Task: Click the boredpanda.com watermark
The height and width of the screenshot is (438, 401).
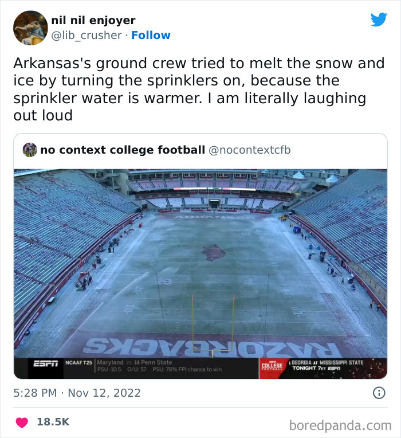Action: (340, 425)
